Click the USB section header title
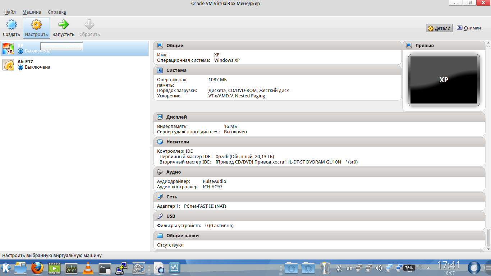Viewport: 491px width, 276px height. (x=171, y=216)
